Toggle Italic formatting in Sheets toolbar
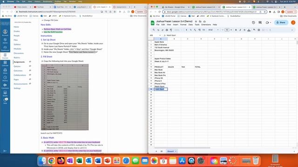This screenshot has height=167, width=298. click(240, 30)
